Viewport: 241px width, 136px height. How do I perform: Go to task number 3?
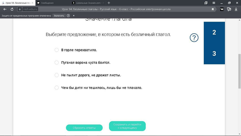click(x=214, y=54)
